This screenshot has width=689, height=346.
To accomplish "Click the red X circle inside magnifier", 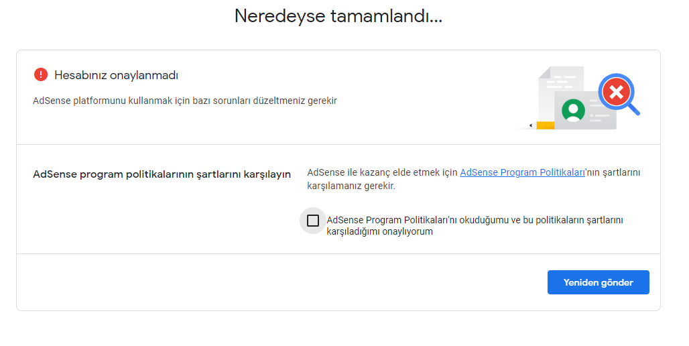I will coord(616,92).
